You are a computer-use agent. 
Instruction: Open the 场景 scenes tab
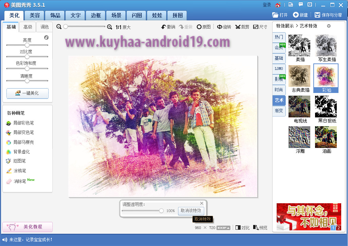click(x=116, y=15)
